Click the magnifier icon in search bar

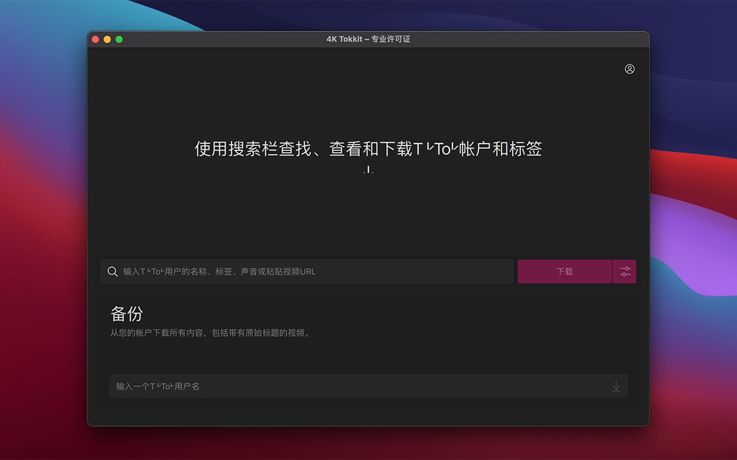pos(112,271)
